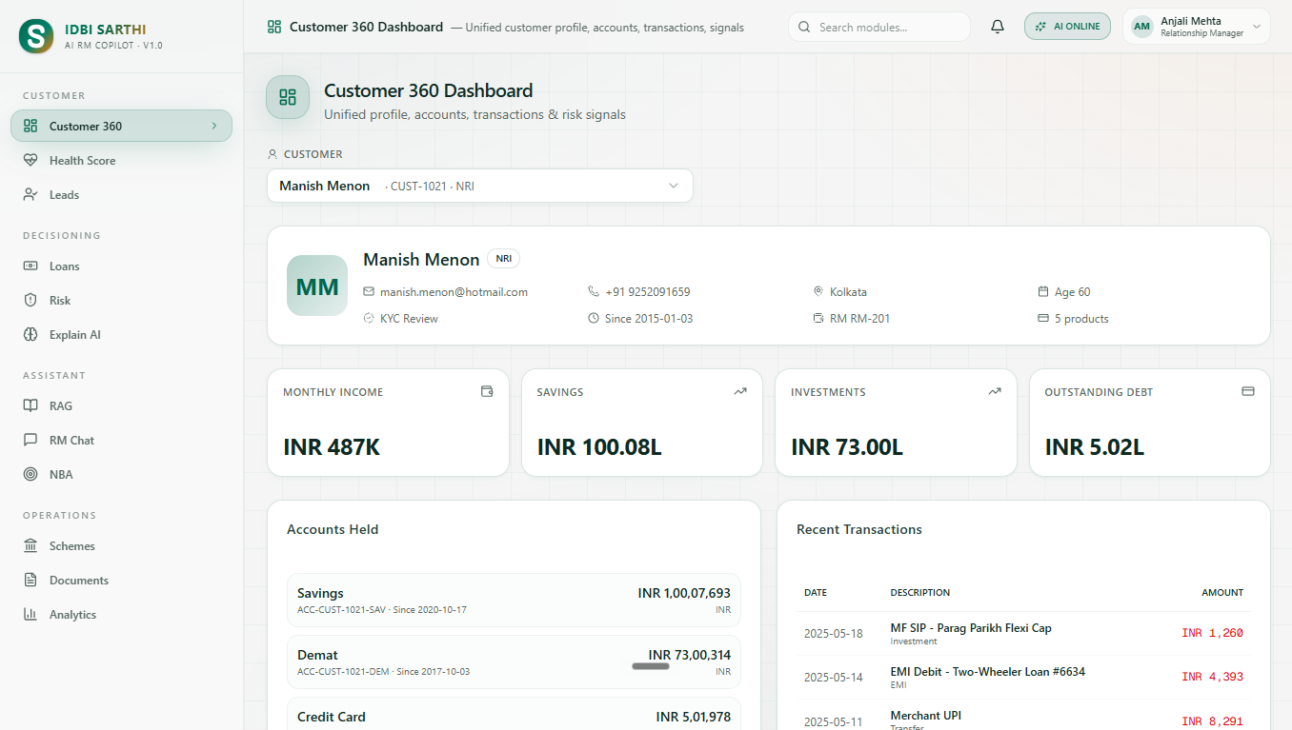Click the MM customer avatar
1292x730 pixels.
tap(317, 286)
